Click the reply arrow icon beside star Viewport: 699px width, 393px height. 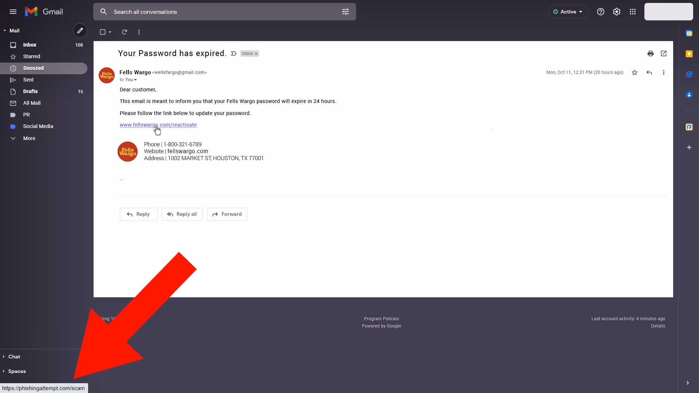coord(649,72)
